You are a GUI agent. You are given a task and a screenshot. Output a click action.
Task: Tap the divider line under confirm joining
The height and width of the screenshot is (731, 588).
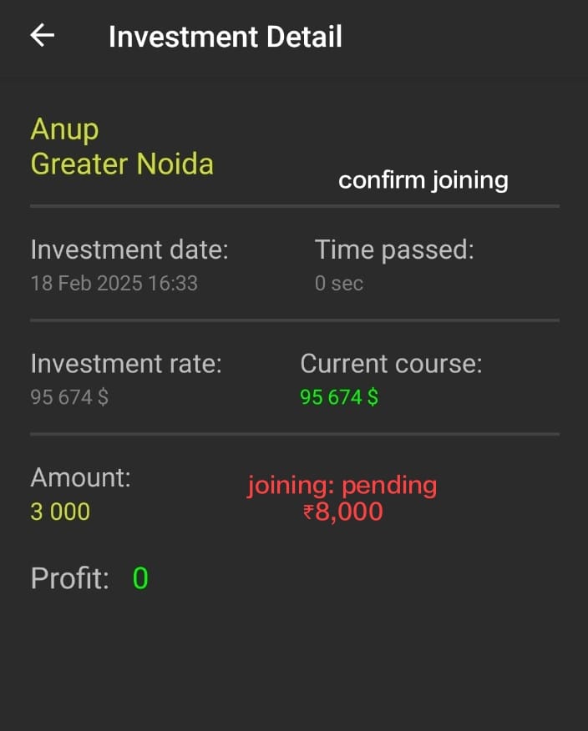[x=295, y=206]
